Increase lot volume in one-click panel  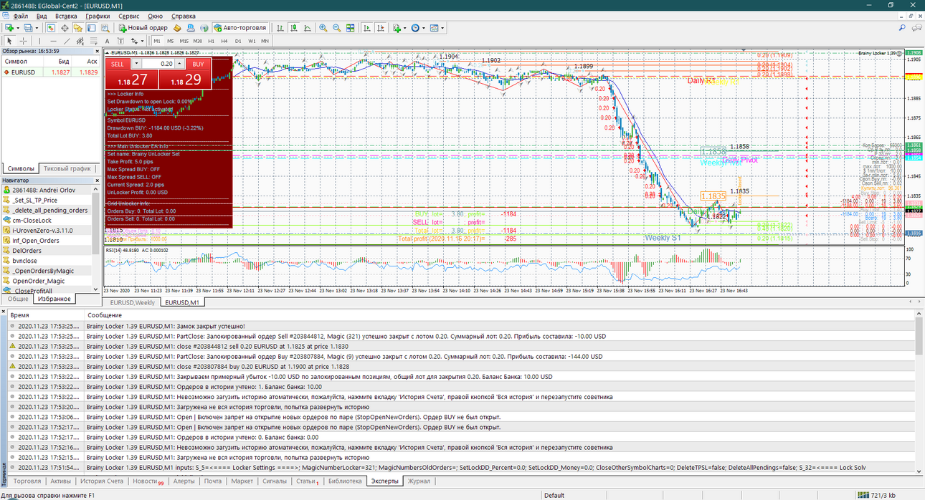(178, 64)
